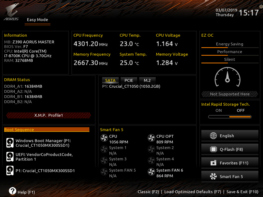
Task: Click the CPU Frequency 4301.20 MHz value
Action: 91,44
